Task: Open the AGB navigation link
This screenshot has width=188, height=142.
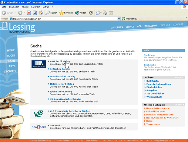Action: pyautogui.click(x=139, y=26)
